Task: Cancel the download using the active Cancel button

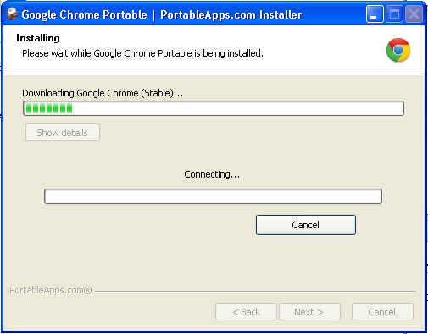Action: click(x=306, y=225)
